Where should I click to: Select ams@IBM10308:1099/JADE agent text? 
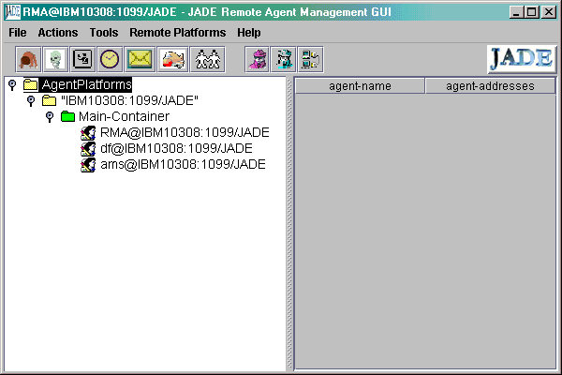(183, 165)
